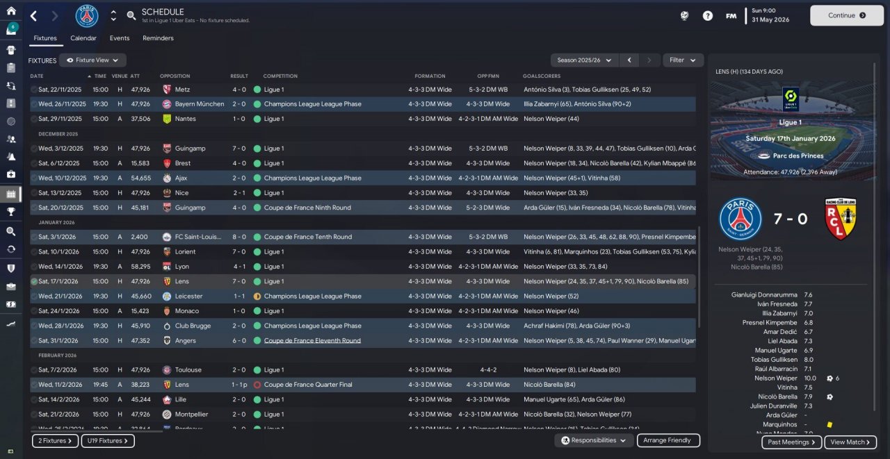
Task: Open the Medical Centre first-aid icon
Action: (11, 174)
